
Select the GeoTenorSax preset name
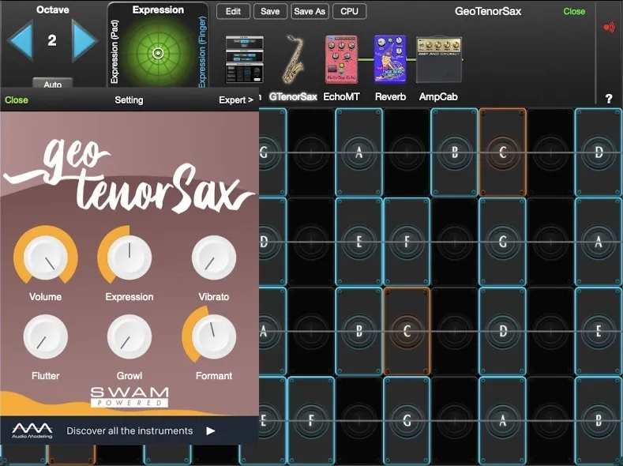coord(488,11)
